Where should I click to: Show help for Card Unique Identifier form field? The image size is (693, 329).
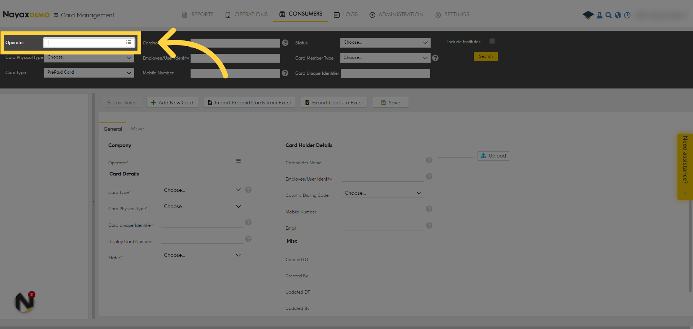coord(248,222)
